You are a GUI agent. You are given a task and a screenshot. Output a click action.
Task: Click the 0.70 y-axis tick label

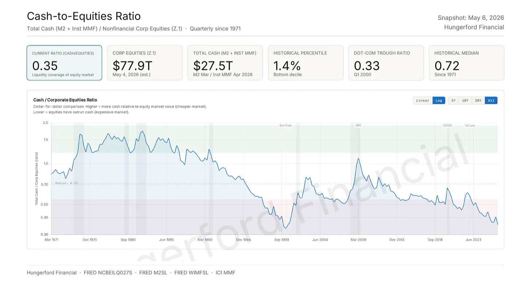[x=44, y=184]
